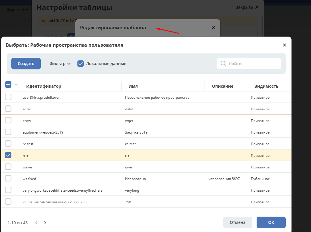
Task: Close the template editing dialog
Action: (213, 28)
